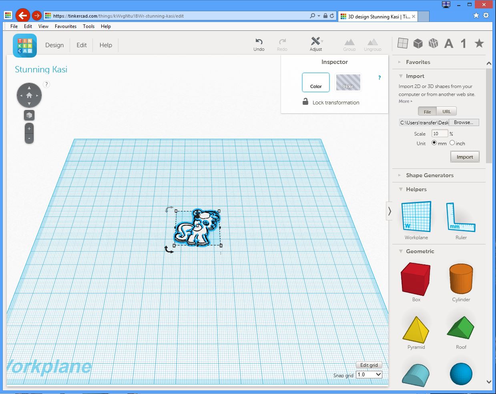The width and height of the screenshot is (496, 394).
Task: Open the browser File menu
Action: (x=14, y=26)
